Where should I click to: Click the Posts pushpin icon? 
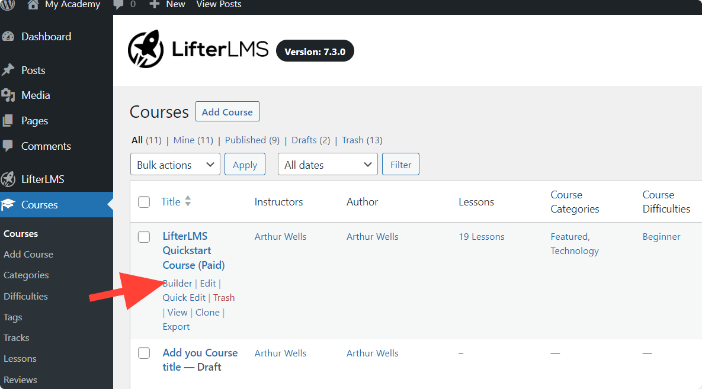click(x=8, y=70)
